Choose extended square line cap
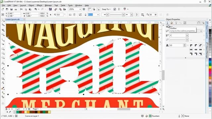 [x=200, y=50]
